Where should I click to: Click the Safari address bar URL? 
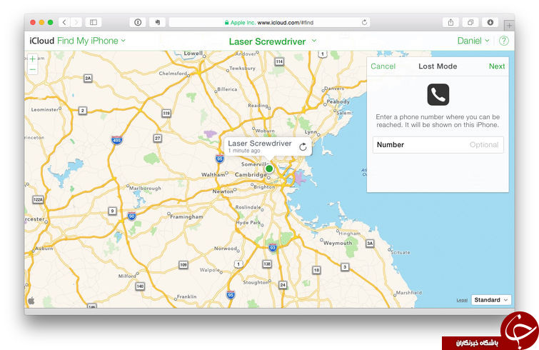[269, 22]
